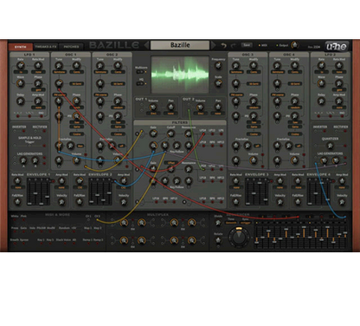Click the green waveform oscilloscope display

[x=180, y=75]
